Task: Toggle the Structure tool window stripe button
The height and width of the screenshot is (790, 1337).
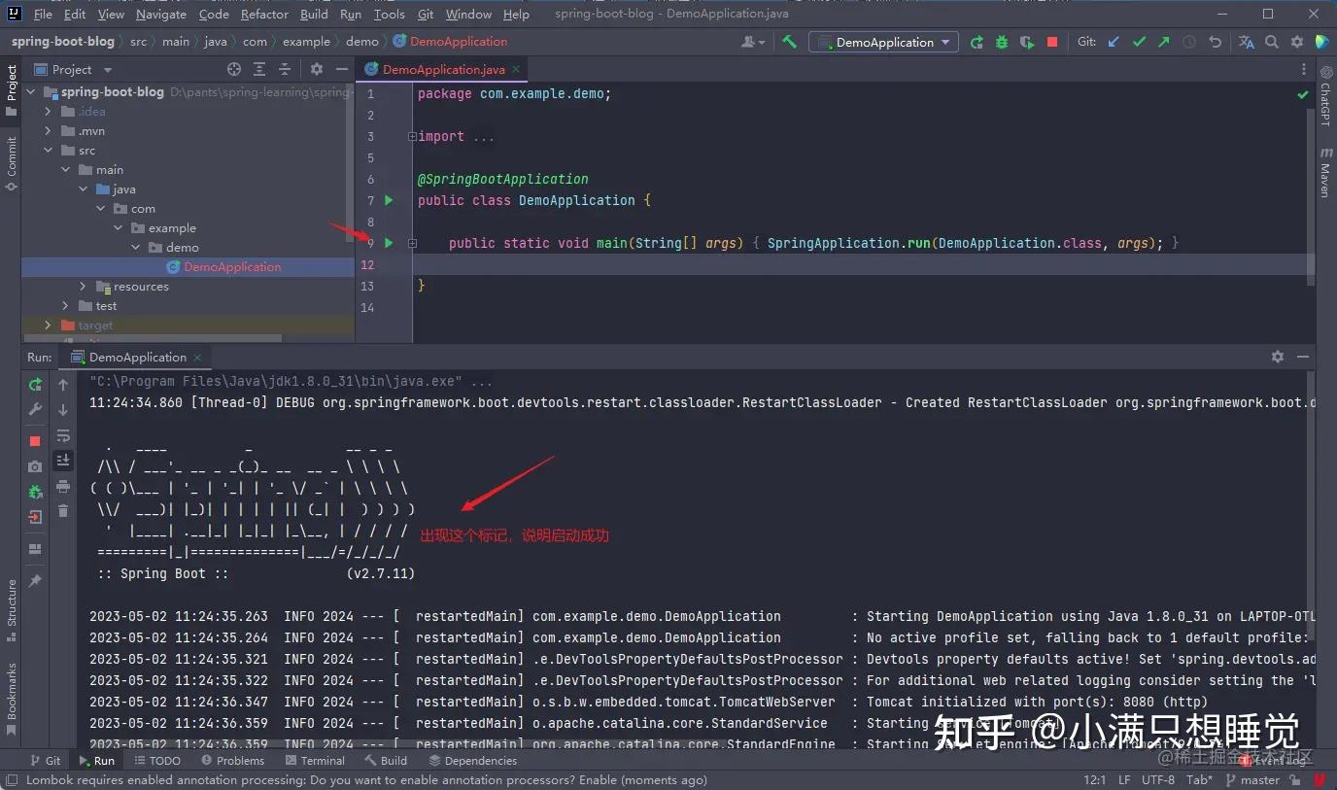Action: pyautogui.click(x=12, y=610)
